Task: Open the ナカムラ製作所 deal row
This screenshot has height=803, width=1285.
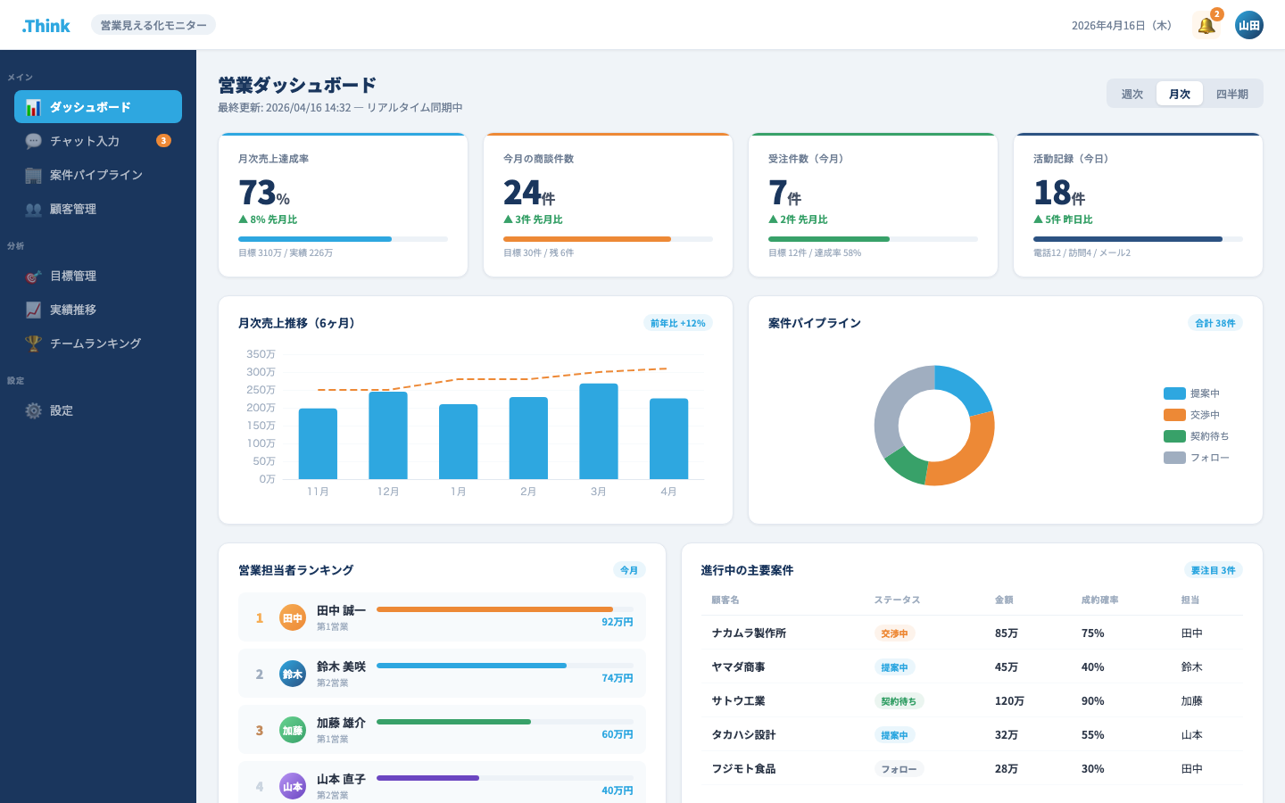Action: coord(972,633)
